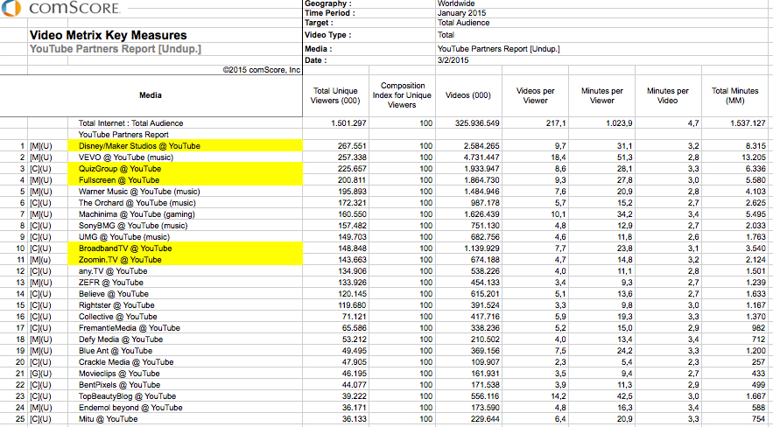
Task: Select the 'Videos per Viewer' column header
Action: pos(535,95)
